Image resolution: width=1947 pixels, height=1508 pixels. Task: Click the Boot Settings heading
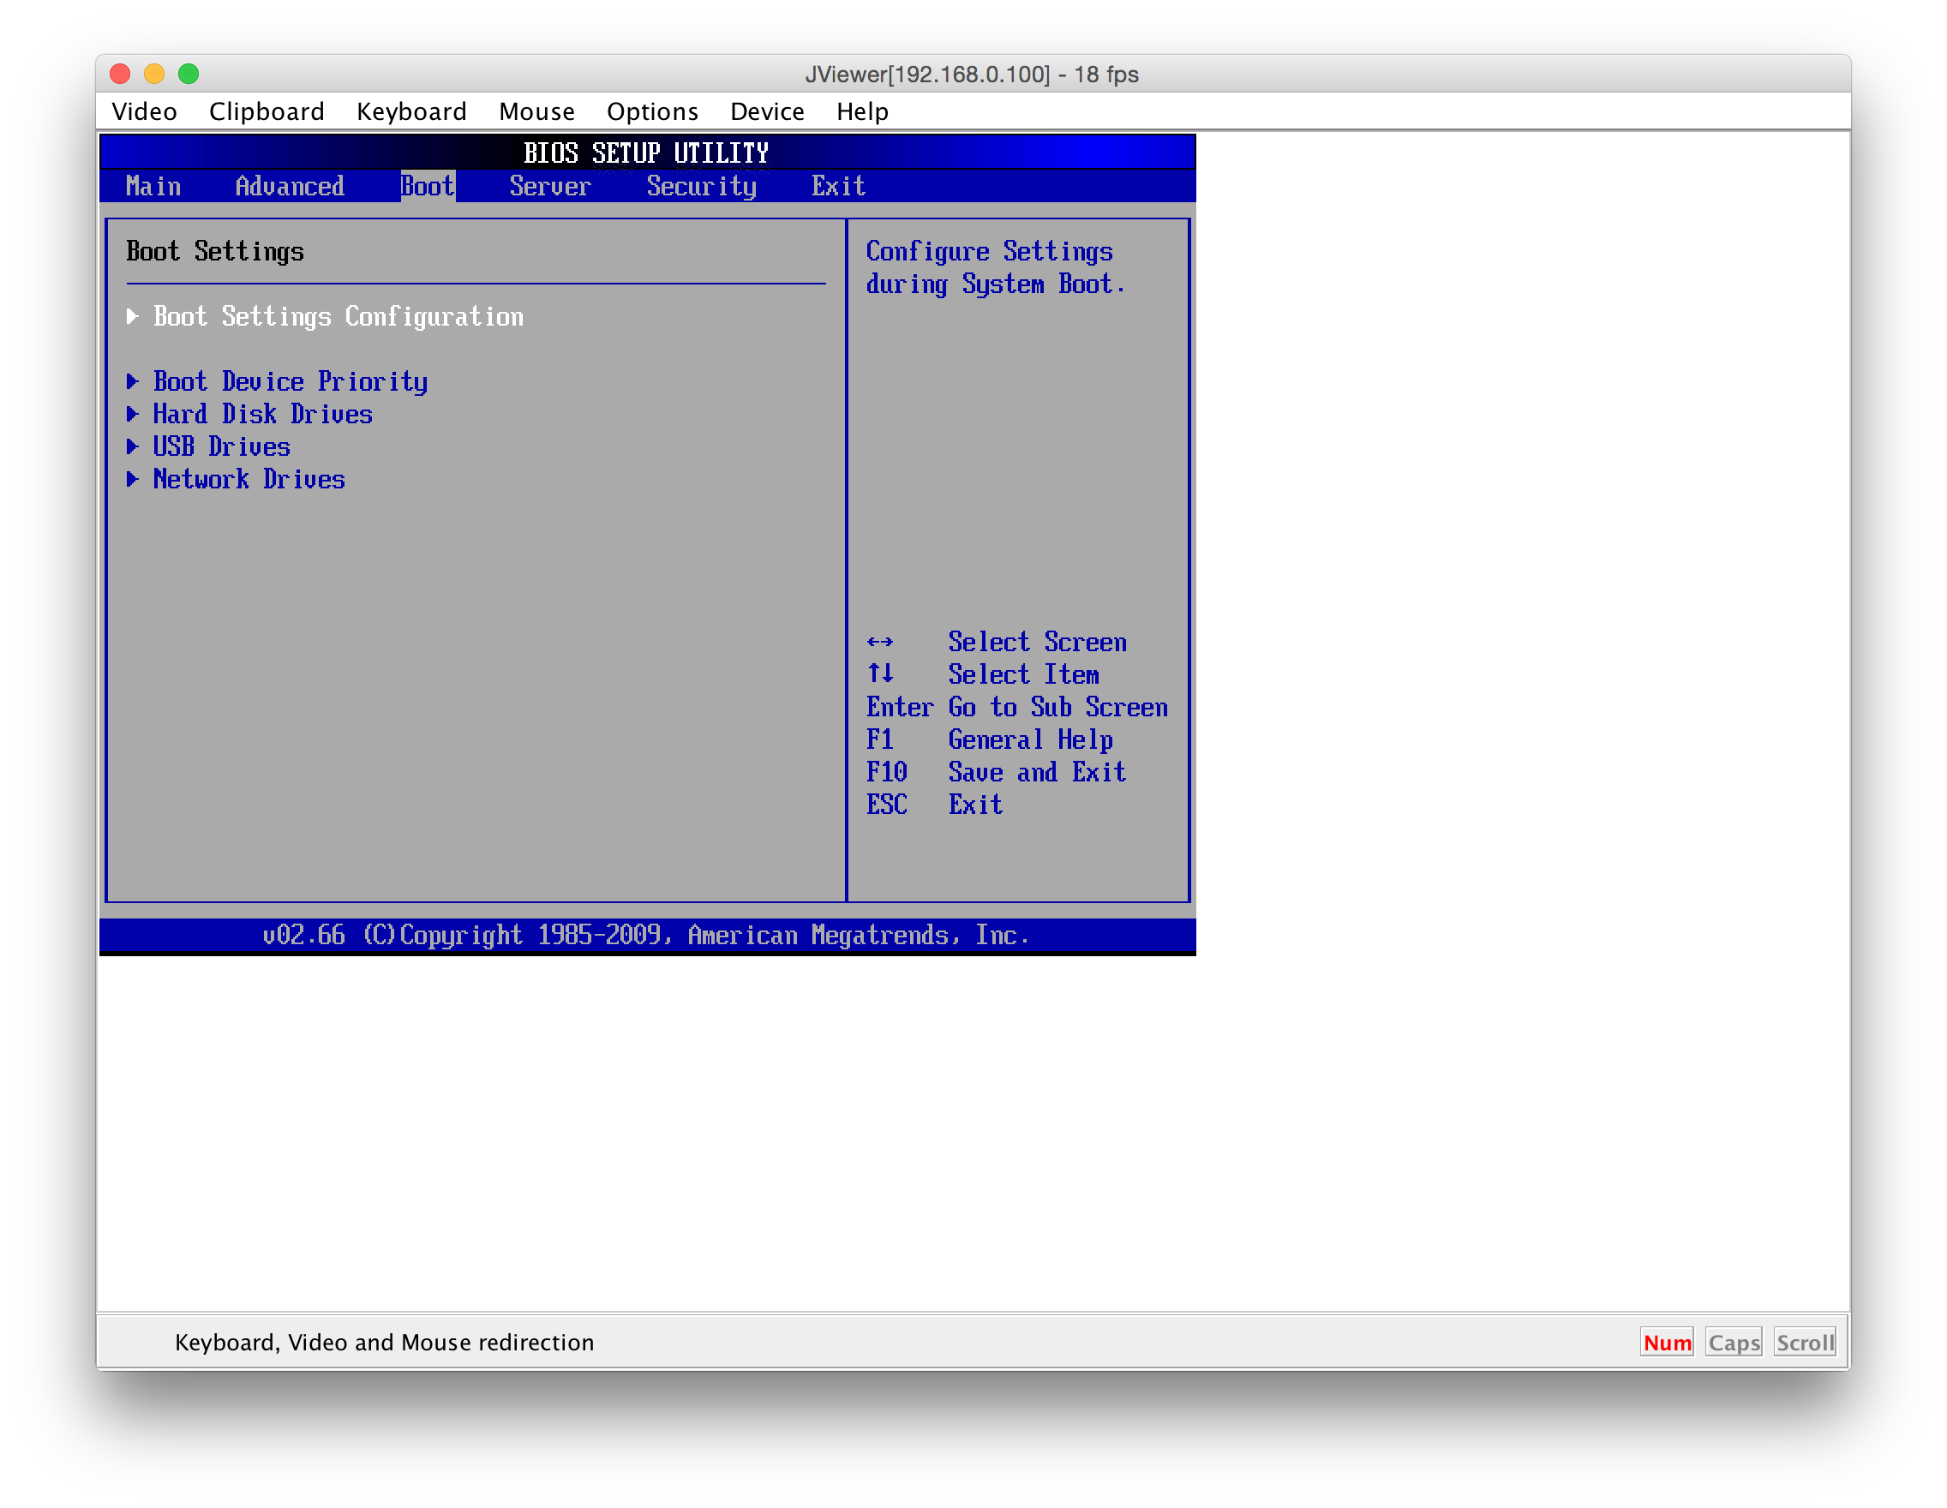pos(215,251)
